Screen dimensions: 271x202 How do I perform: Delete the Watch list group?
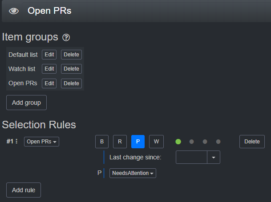pyautogui.click(x=71, y=69)
